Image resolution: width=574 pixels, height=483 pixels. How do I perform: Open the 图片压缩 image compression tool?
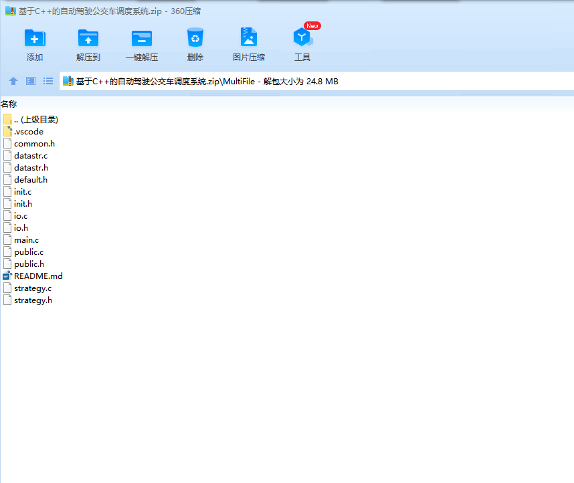click(x=249, y=37)
